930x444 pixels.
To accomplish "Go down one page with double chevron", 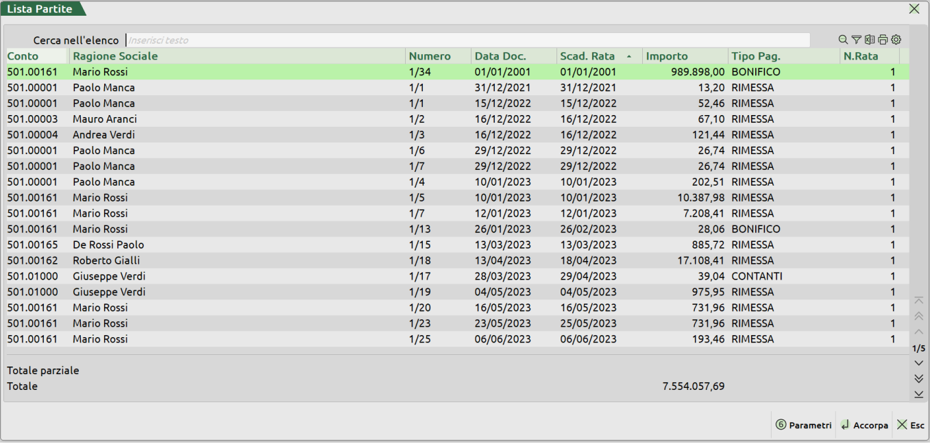I will (x=919, y=378).
